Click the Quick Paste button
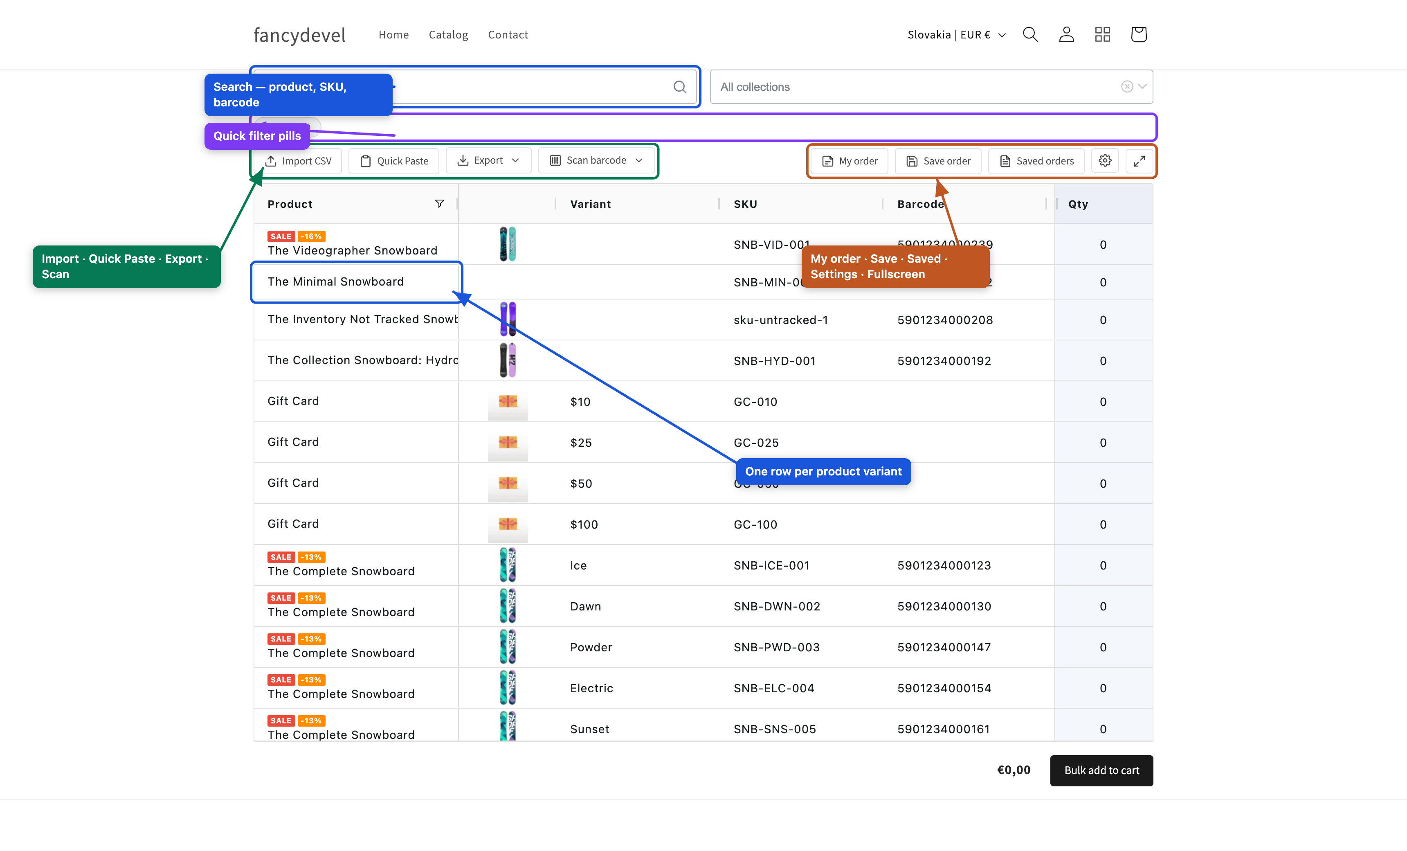 pos(394,161)
